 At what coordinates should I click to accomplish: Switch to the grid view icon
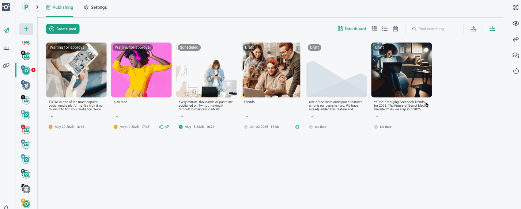[x=374, y=29]
